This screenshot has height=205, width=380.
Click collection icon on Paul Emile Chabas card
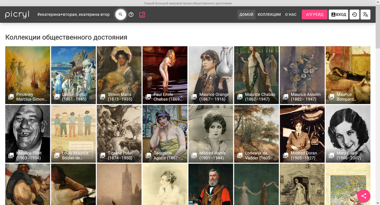point(148,97)
